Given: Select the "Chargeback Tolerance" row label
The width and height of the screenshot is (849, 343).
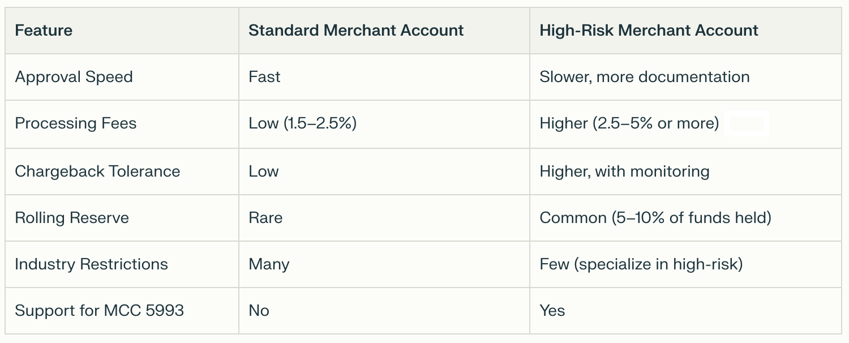Looking at the screenshot, I should coord(97,171).
